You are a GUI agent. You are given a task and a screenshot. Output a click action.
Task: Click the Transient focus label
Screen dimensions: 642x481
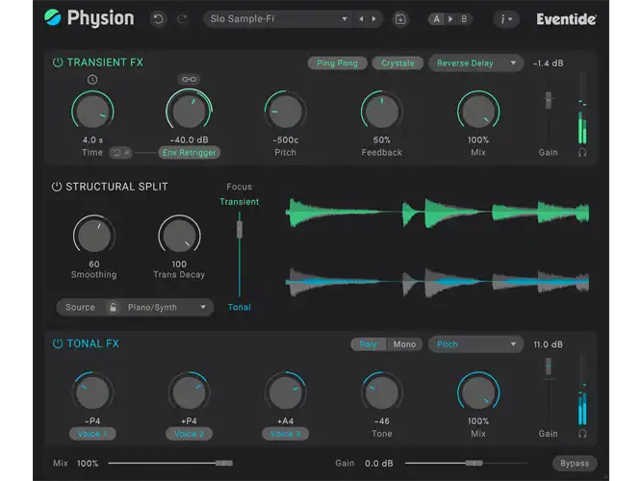tap(239, 202)
